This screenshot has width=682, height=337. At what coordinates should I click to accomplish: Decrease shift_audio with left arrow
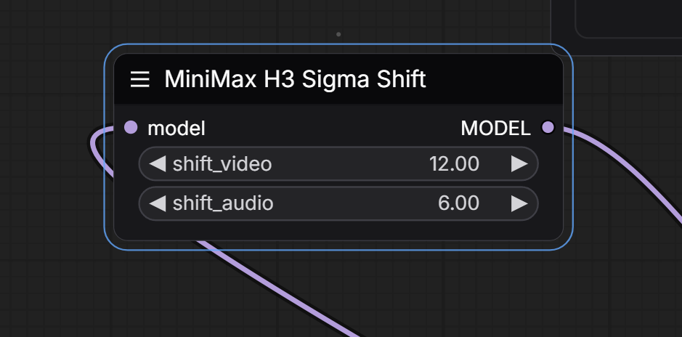tap(157, 203)
